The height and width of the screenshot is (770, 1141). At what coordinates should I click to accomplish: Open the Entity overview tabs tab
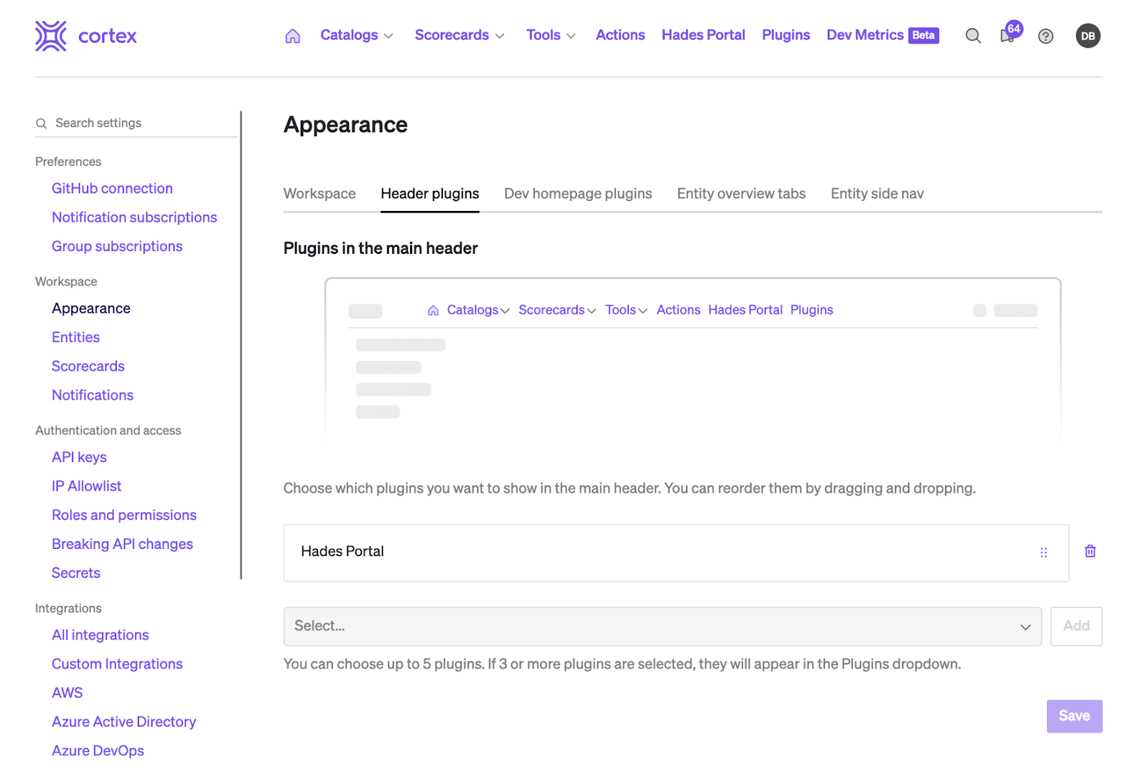pyautogui.click(x=741, y=194)
